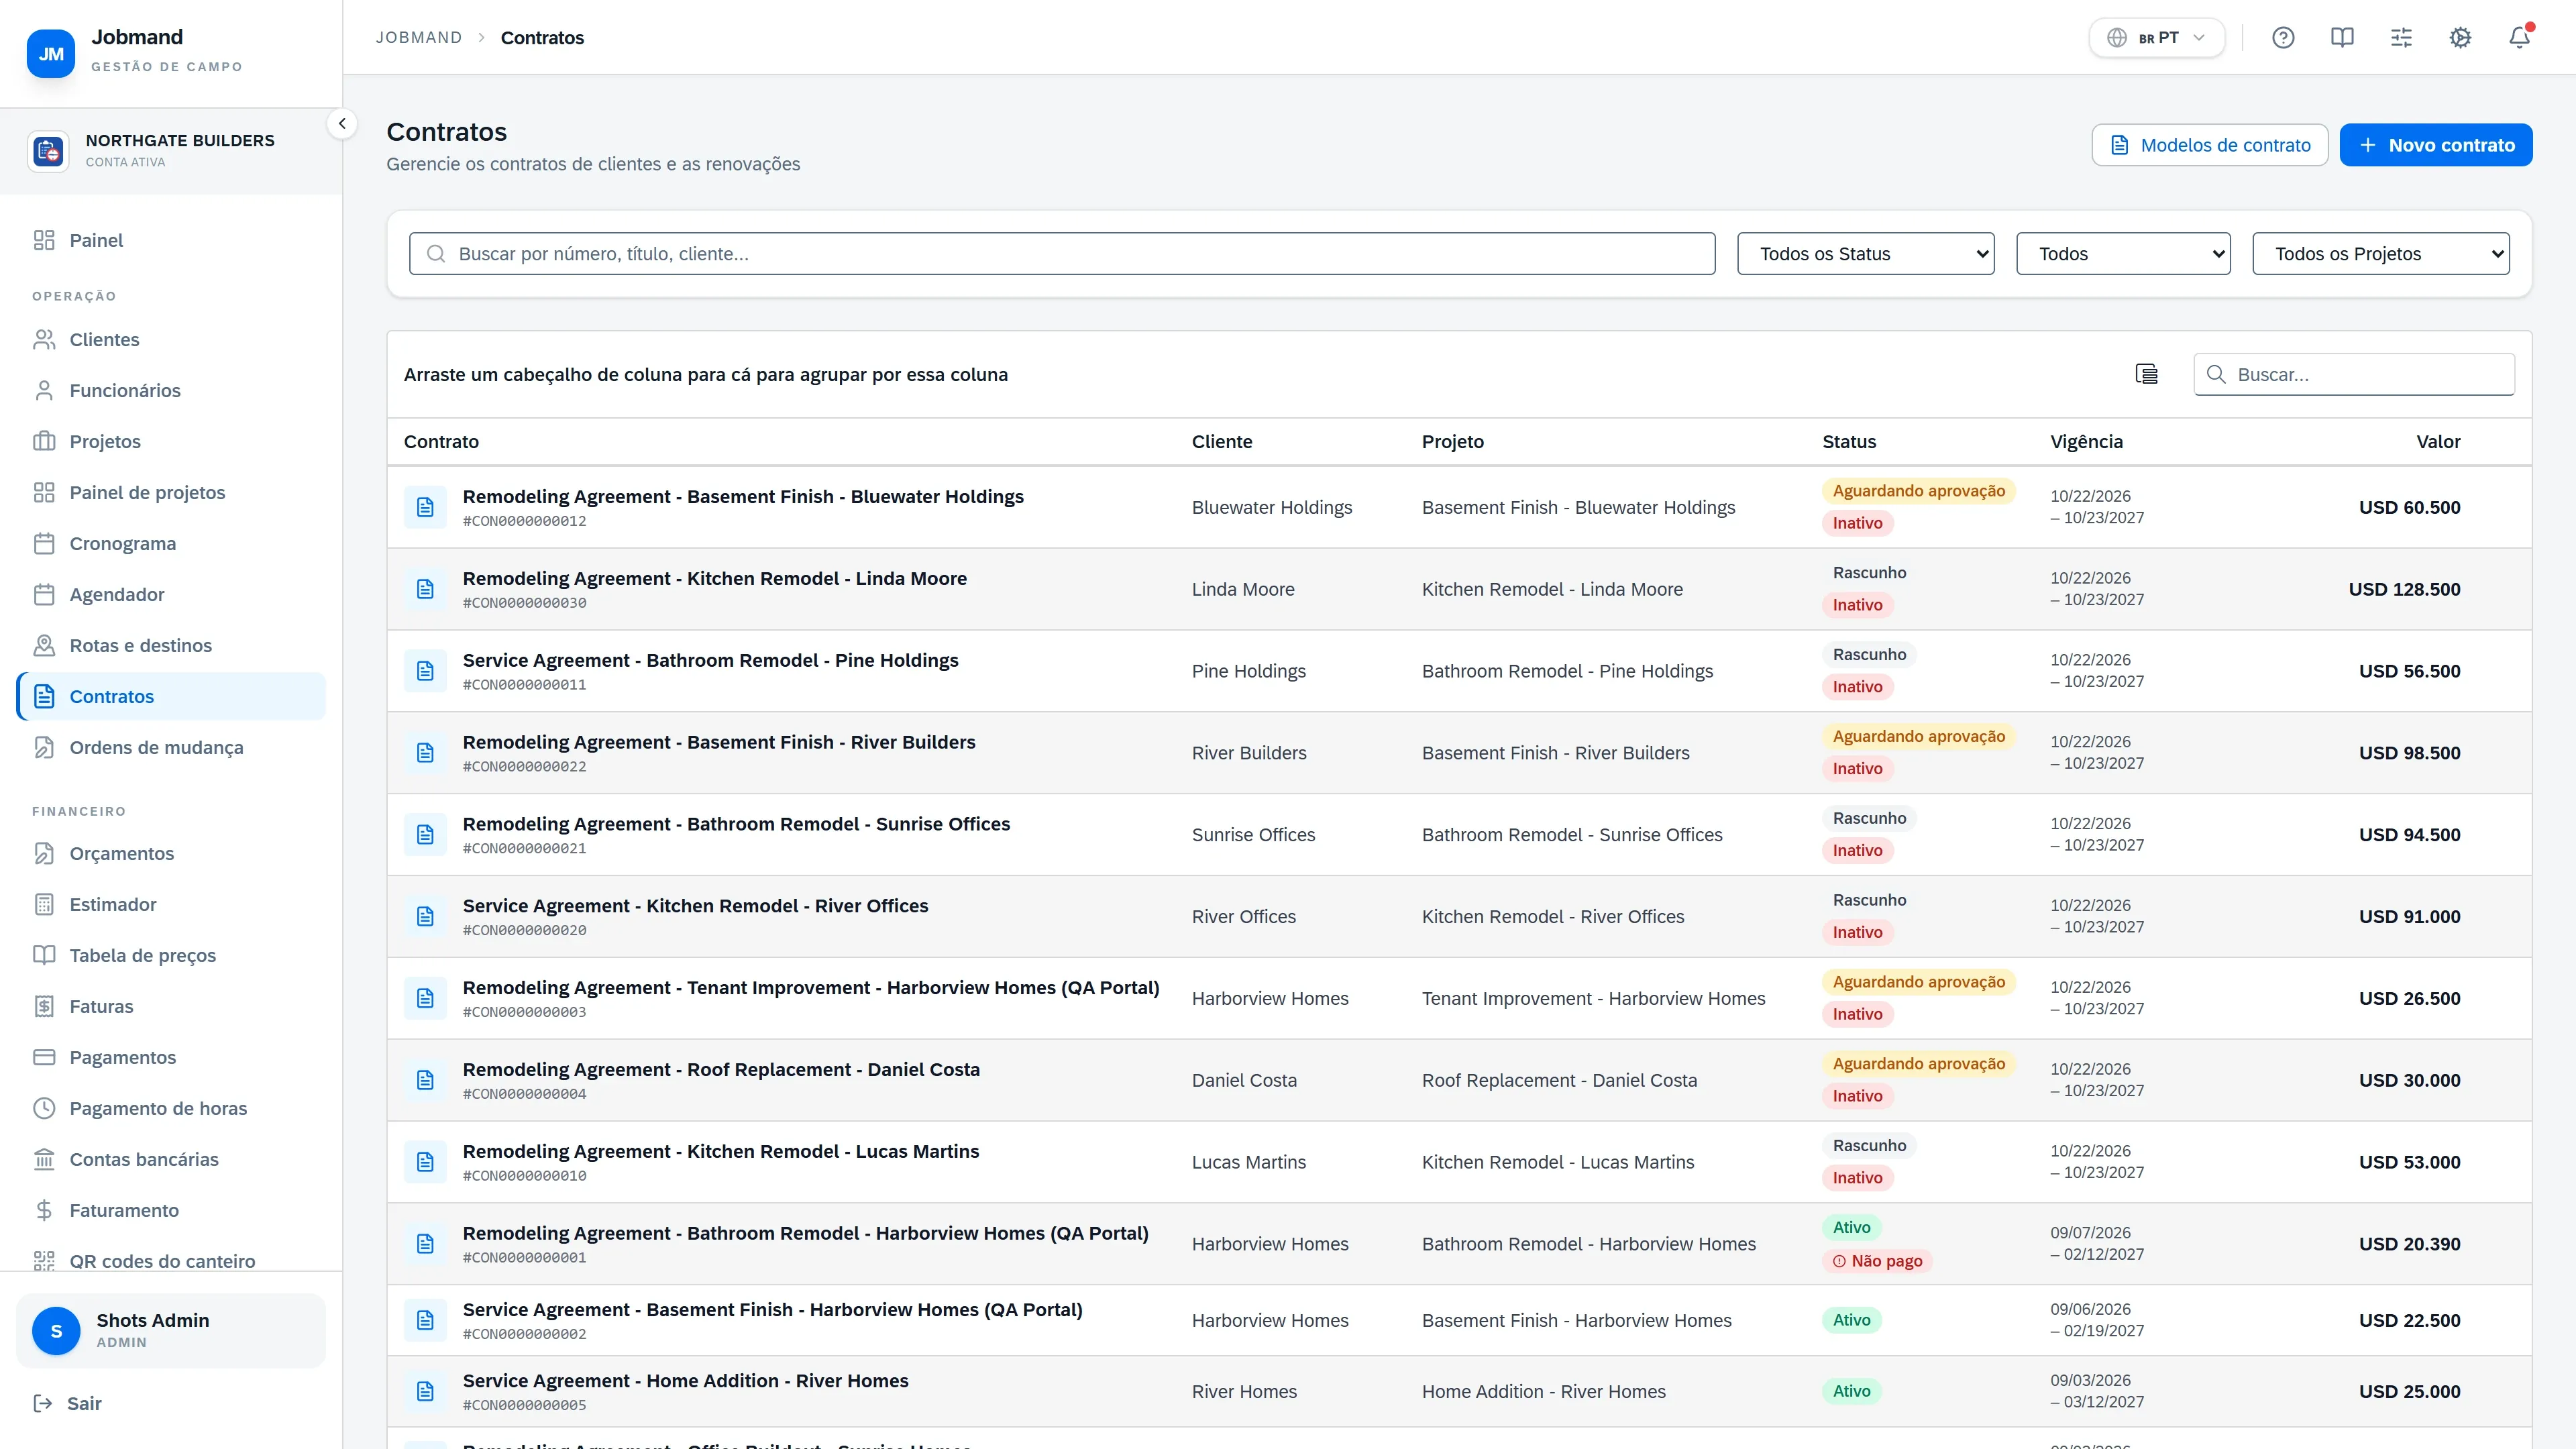Collapse the sidebar with the chevron button
The width and height of the screenshot is (2576, 1449).
[342, 124]
